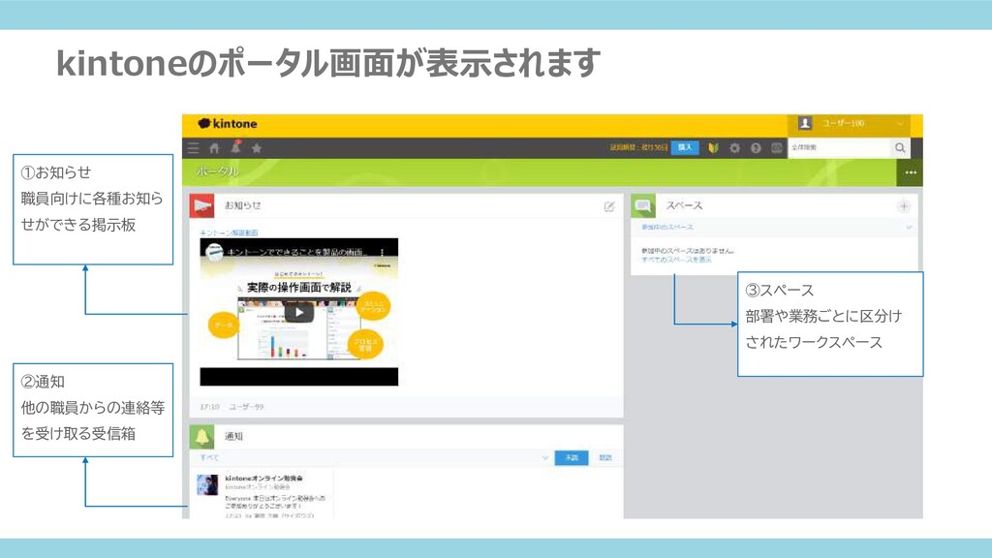
Task: Click the notification sender's profile thumbnail
Action: (207, 484)
